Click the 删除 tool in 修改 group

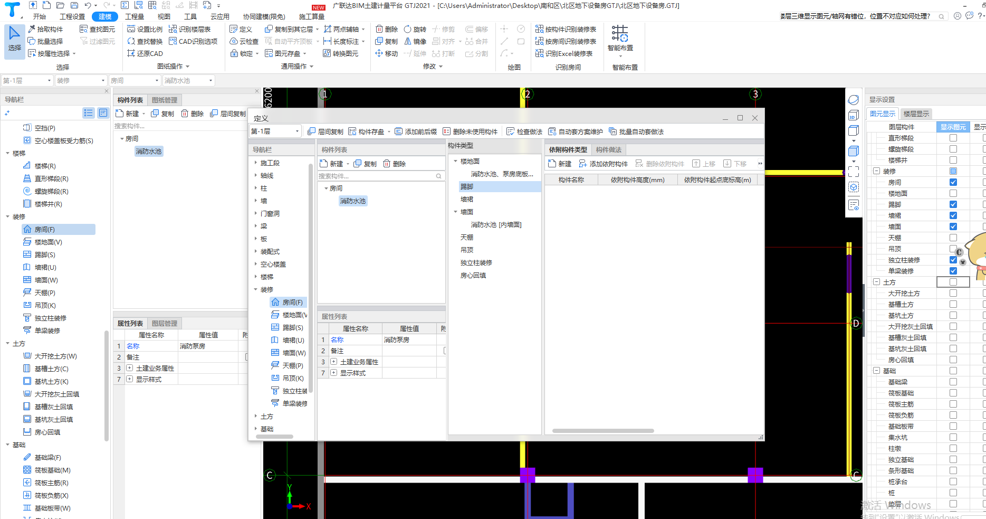[386, 29]
